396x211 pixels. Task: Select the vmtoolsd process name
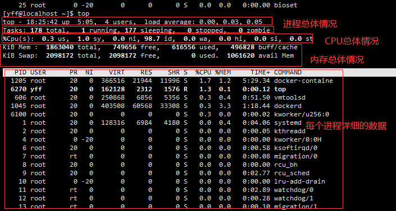point(290,98)
